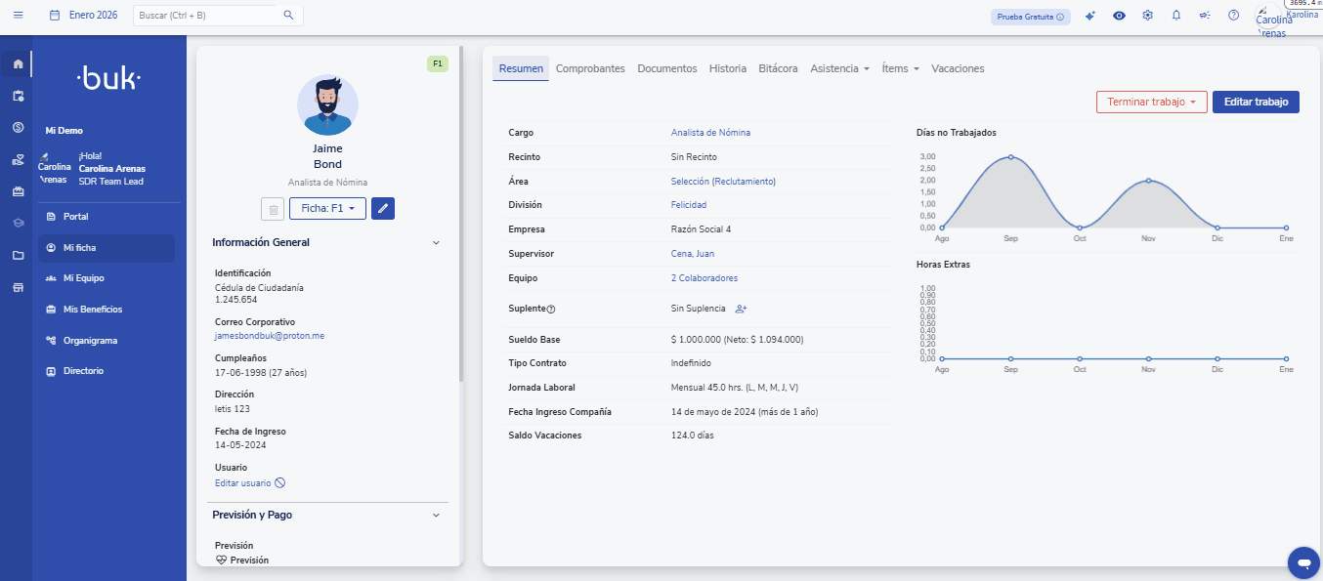Click the pencil edit icon beside Ficha
The width and height of the screenshot is (1323, 581).
383,208
